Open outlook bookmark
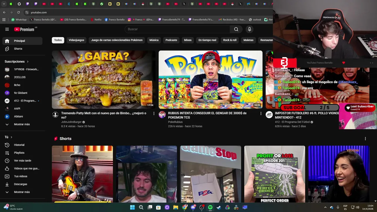Viewport: 377px width, 212px height. (255, 20)
